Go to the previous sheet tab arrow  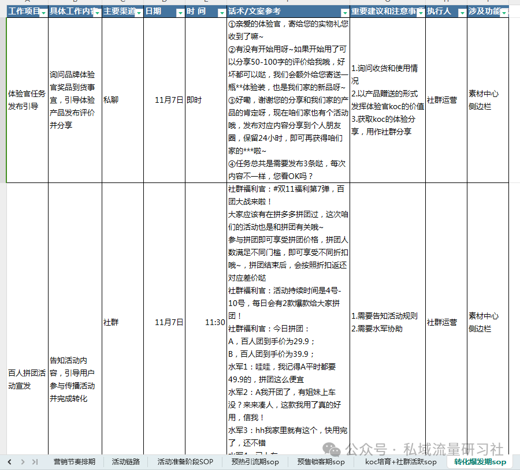click(10, 462)
